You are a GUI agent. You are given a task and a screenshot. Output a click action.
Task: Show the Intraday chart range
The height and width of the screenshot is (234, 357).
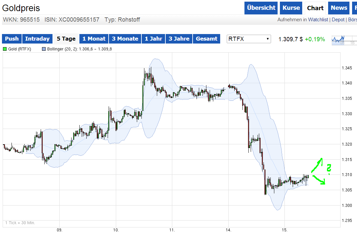37,39
